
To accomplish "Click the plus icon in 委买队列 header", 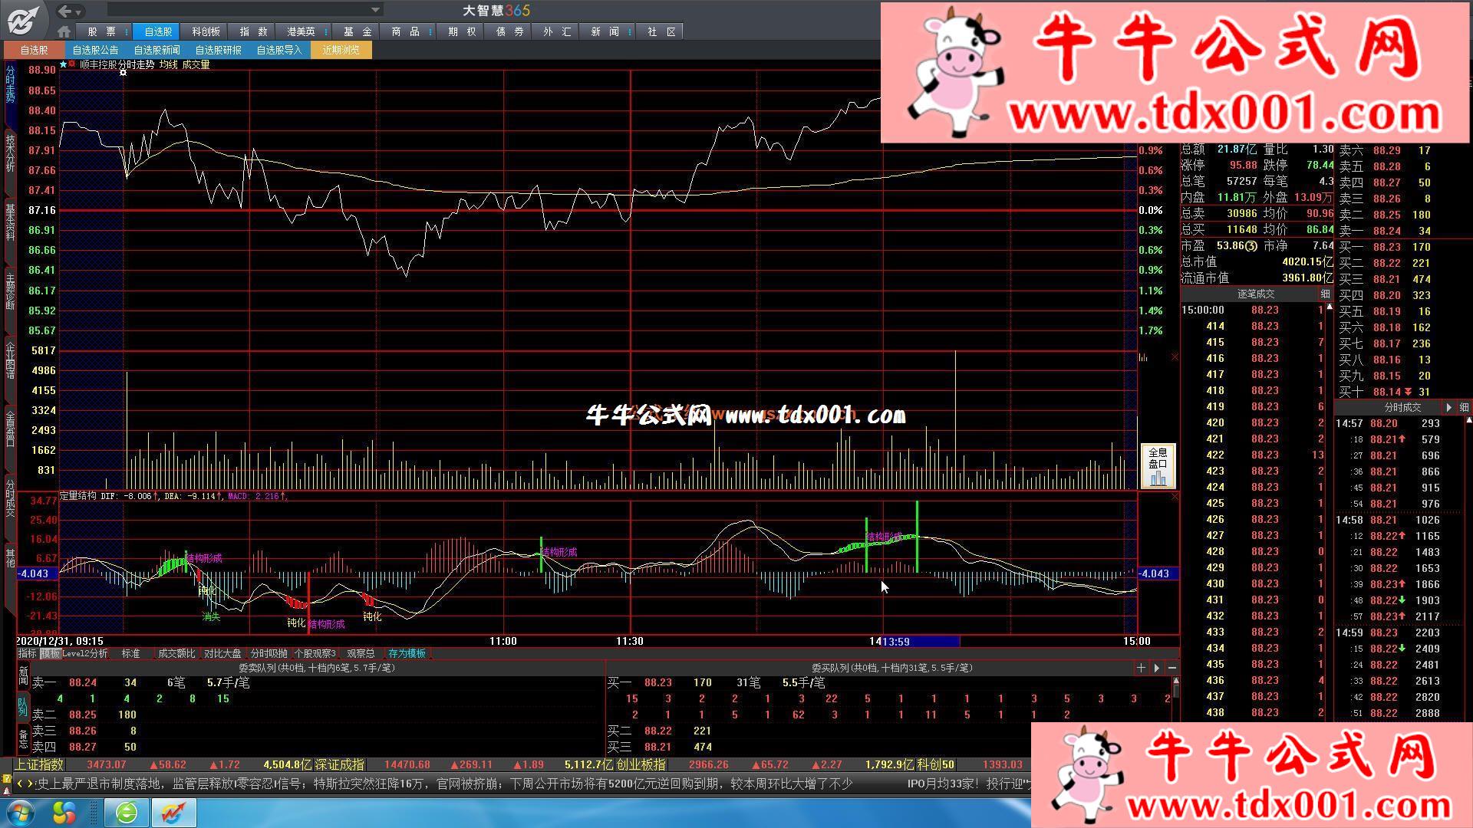I will coord(1142,669).
